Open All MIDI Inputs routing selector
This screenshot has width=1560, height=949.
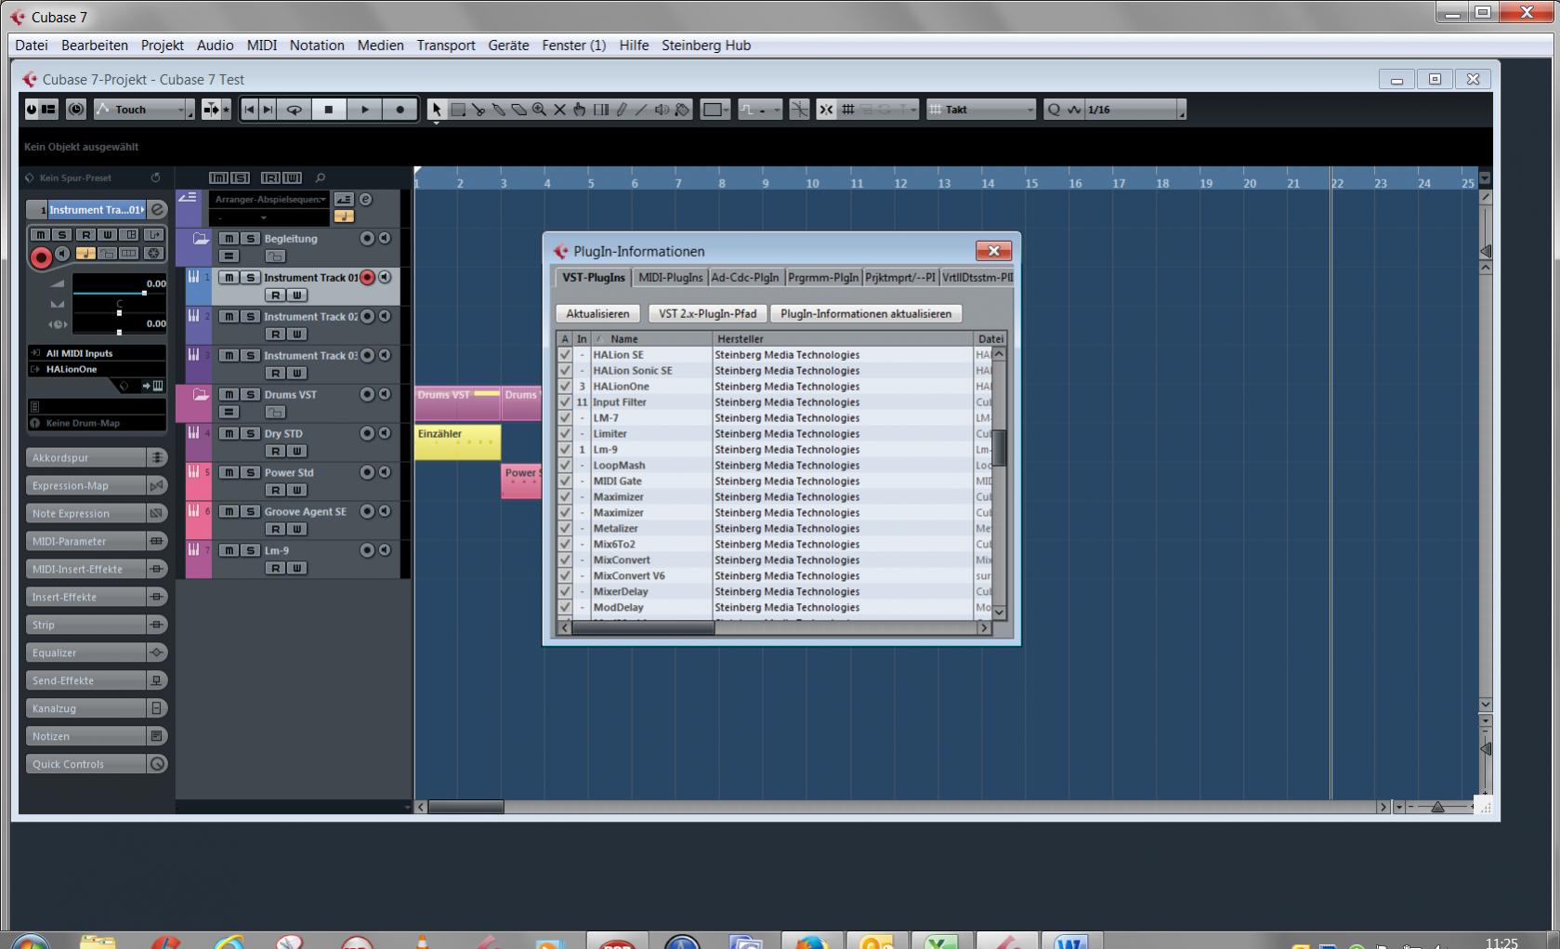97,353
